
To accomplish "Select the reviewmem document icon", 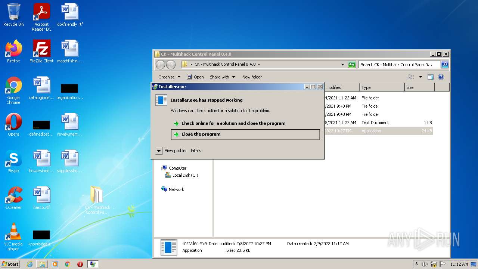I will point(69,125).
